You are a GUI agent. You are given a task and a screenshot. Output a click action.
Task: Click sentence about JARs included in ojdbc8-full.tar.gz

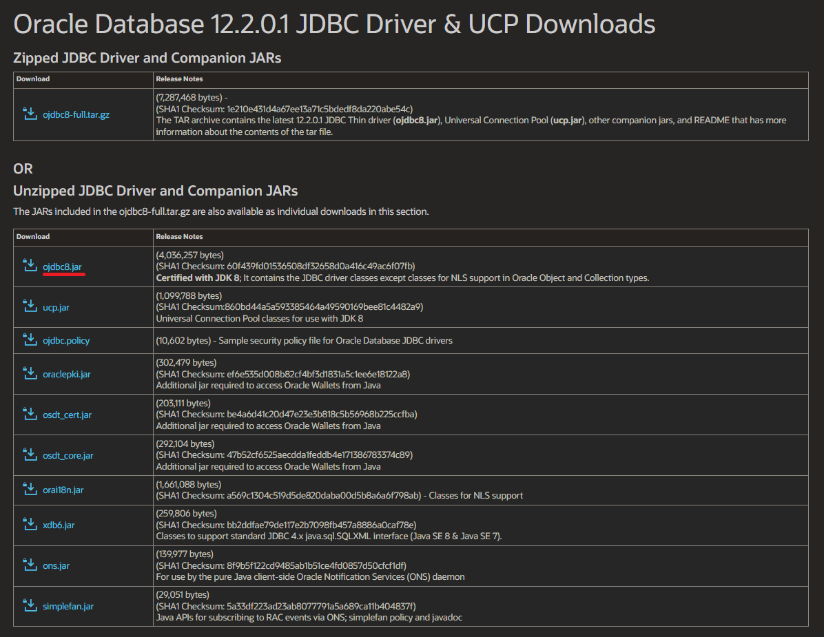pyautogui.click(x=220, y=211)
